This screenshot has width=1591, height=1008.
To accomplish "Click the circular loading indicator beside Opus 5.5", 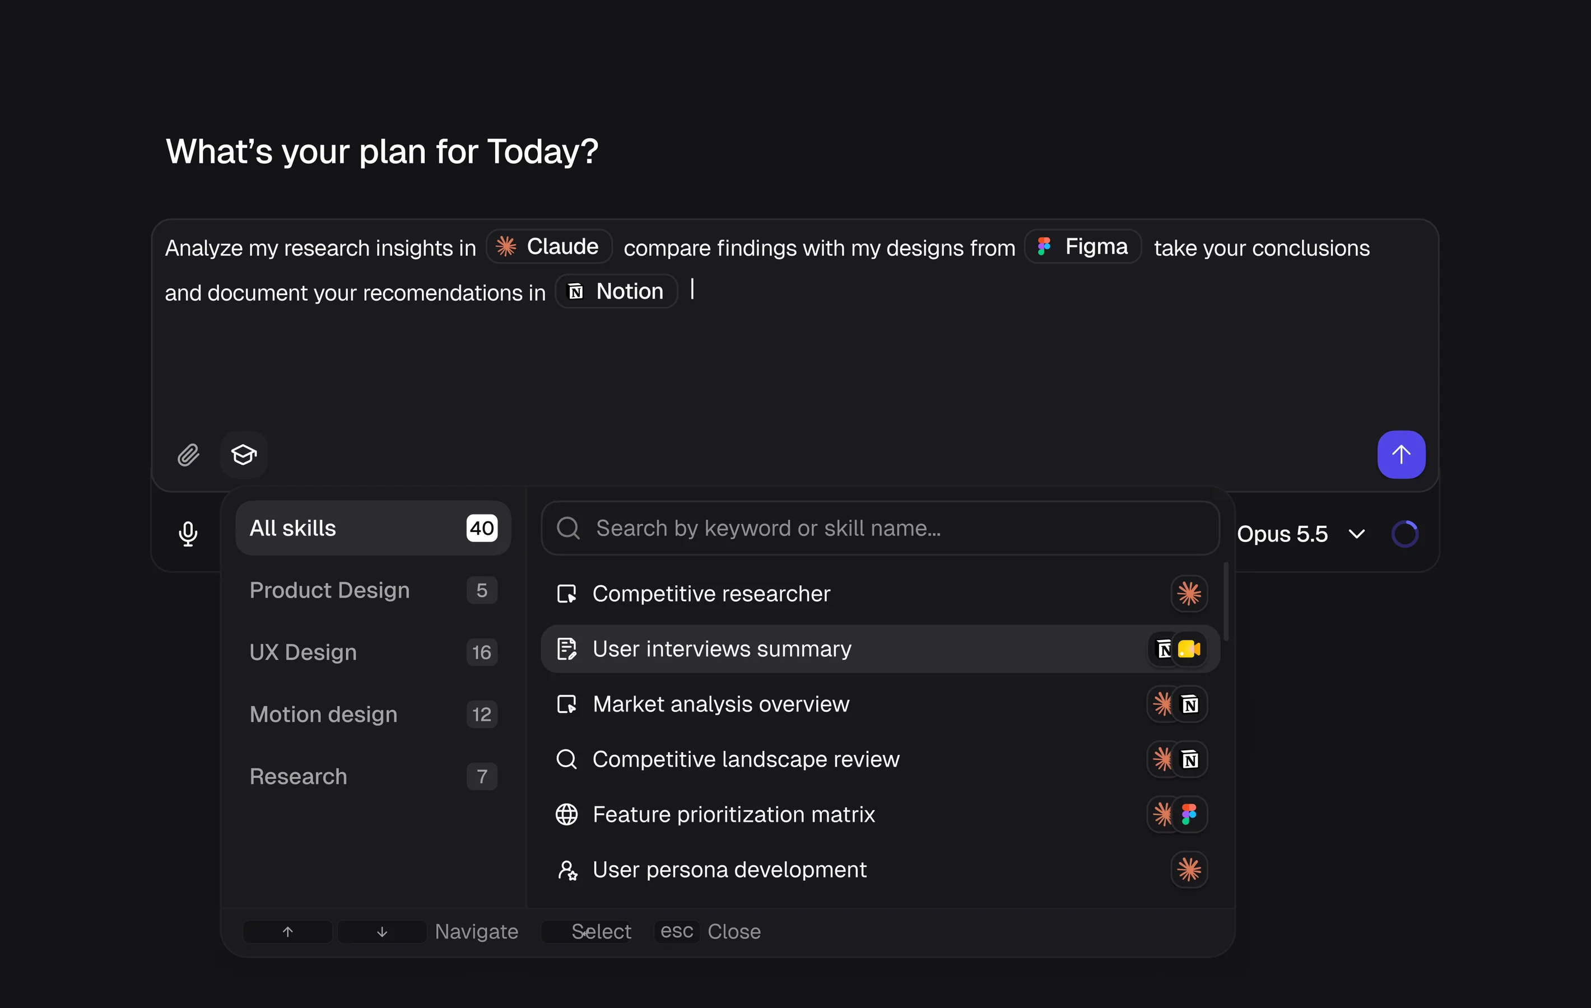I will pyautogui.click(x=1404, y=534).
